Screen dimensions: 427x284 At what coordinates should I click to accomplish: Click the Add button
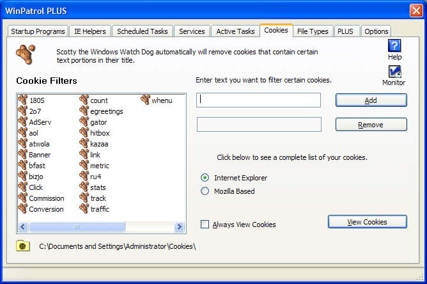371,100
